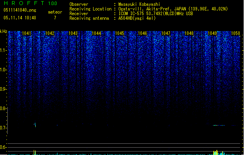Click the 0.9 kHz frequency axis label
Screen dimensions: 244x155
click(3, 89)
